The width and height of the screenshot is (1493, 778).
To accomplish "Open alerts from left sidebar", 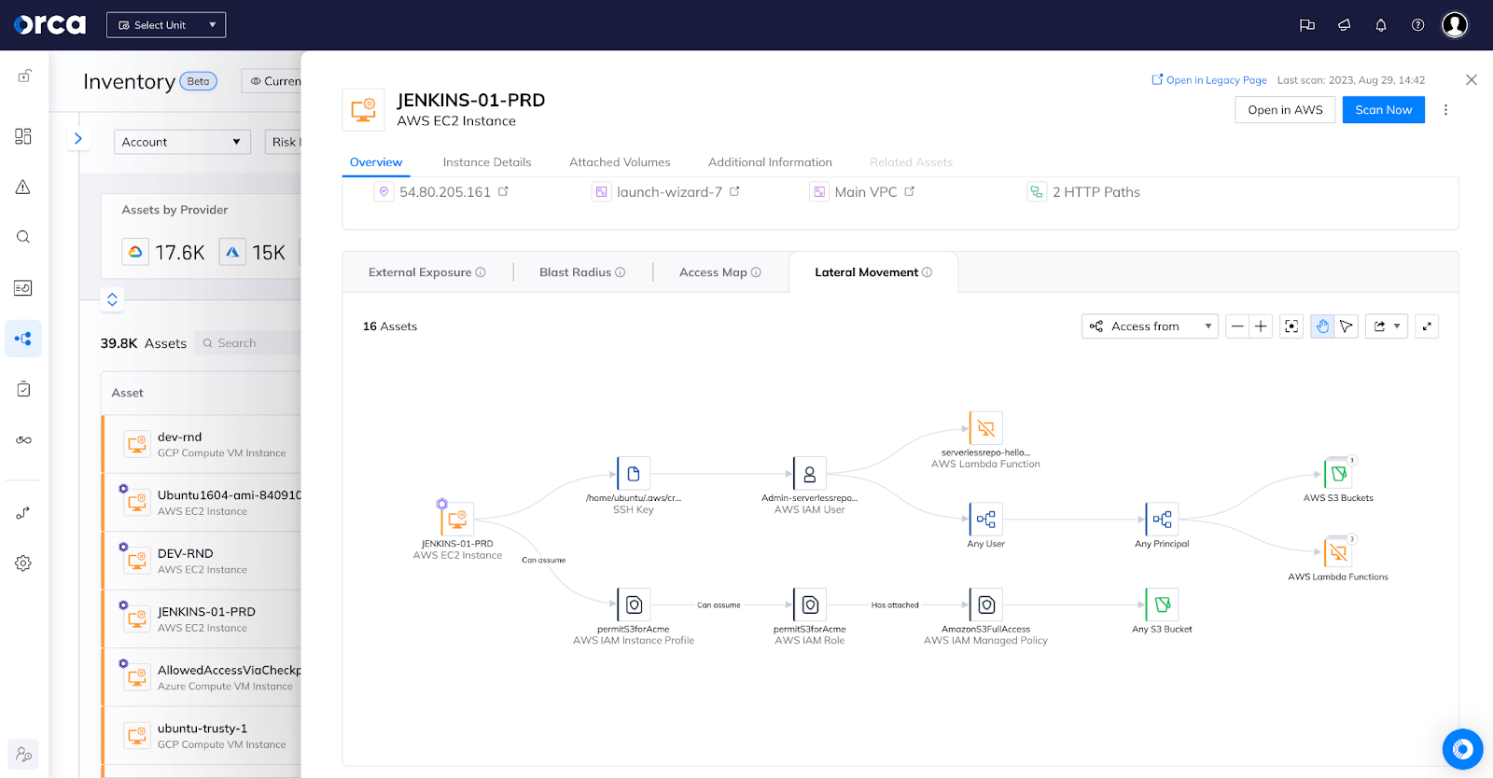I will pos(23,188).
